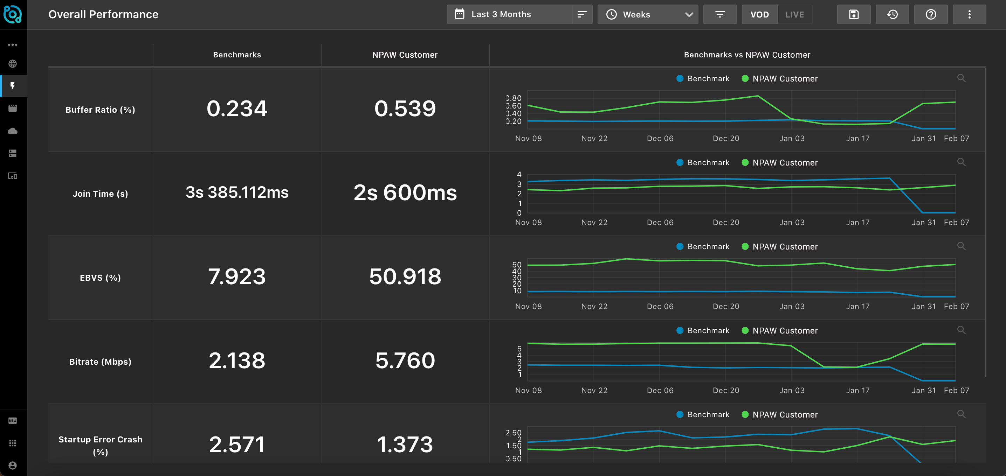Click the NPAW Customer column header
The height and width of the screenshot is (476, 1006).
point(405,55)
